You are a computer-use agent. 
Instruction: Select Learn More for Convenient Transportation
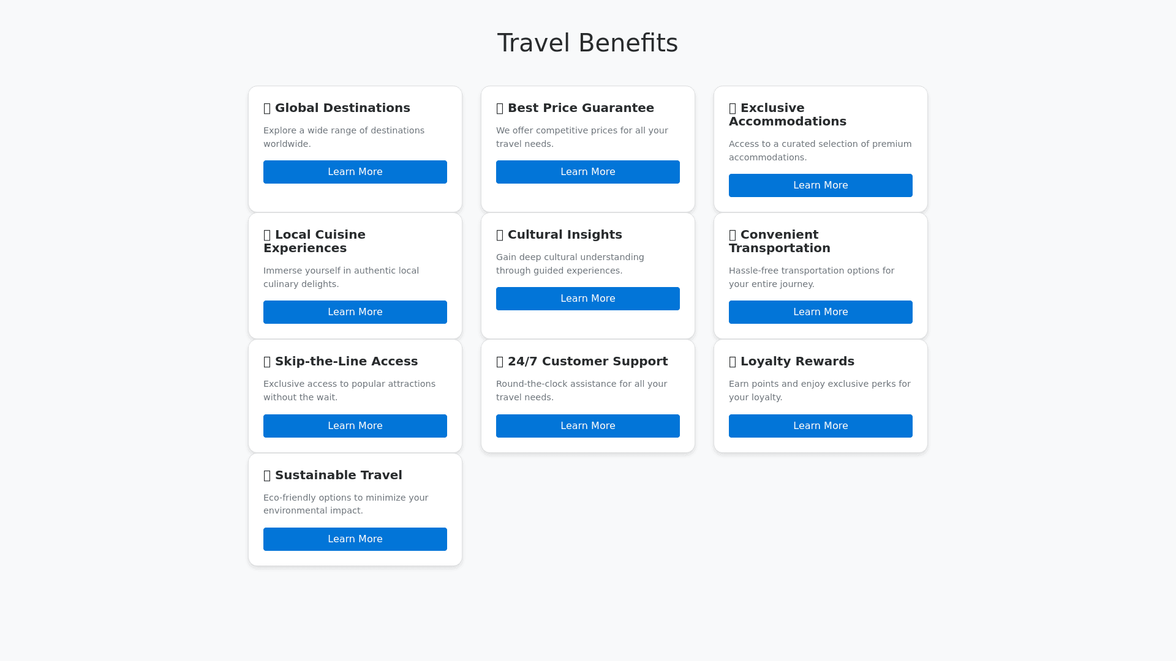coord(821,312)
